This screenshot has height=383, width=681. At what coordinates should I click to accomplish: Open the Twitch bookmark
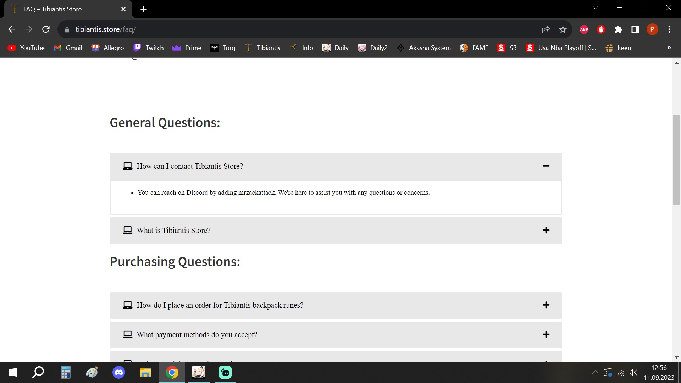pyautogui.click(x=149, y=48)
